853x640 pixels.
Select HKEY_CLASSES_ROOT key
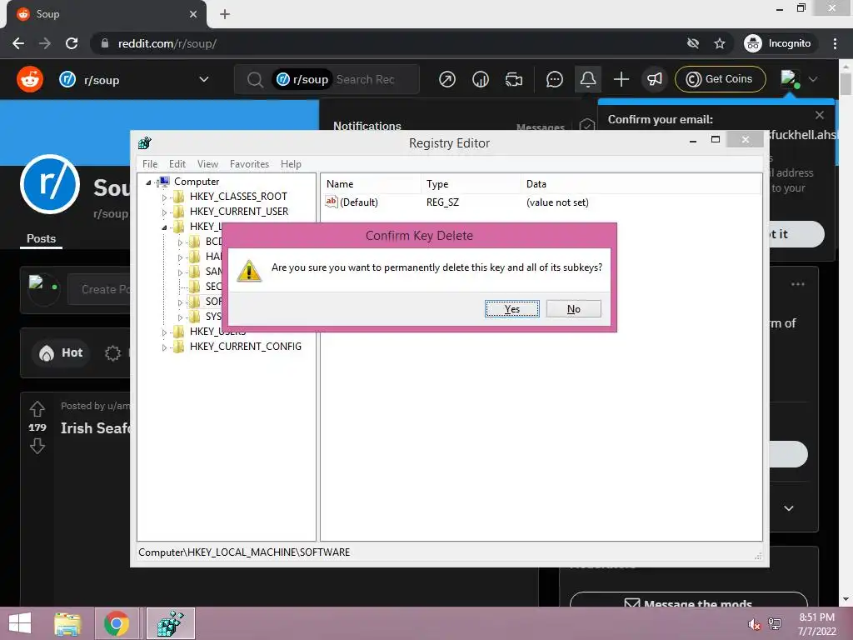(238, 197)
